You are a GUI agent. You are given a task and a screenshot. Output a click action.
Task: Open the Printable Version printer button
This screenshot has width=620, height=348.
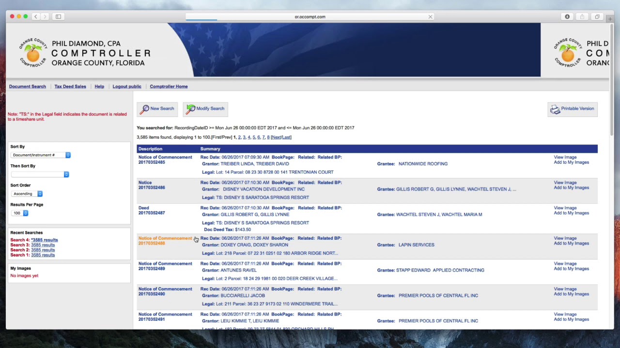[573, 109]
